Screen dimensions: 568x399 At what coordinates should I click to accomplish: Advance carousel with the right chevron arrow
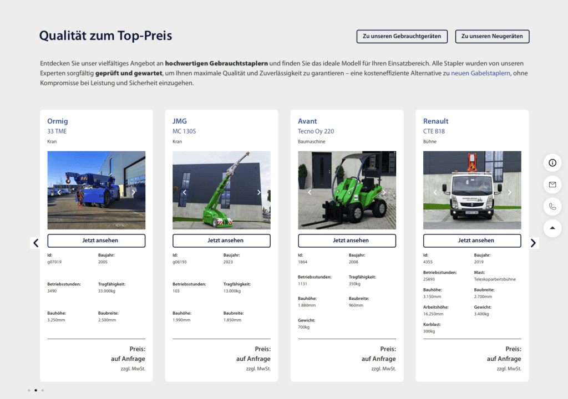[533, 243]
